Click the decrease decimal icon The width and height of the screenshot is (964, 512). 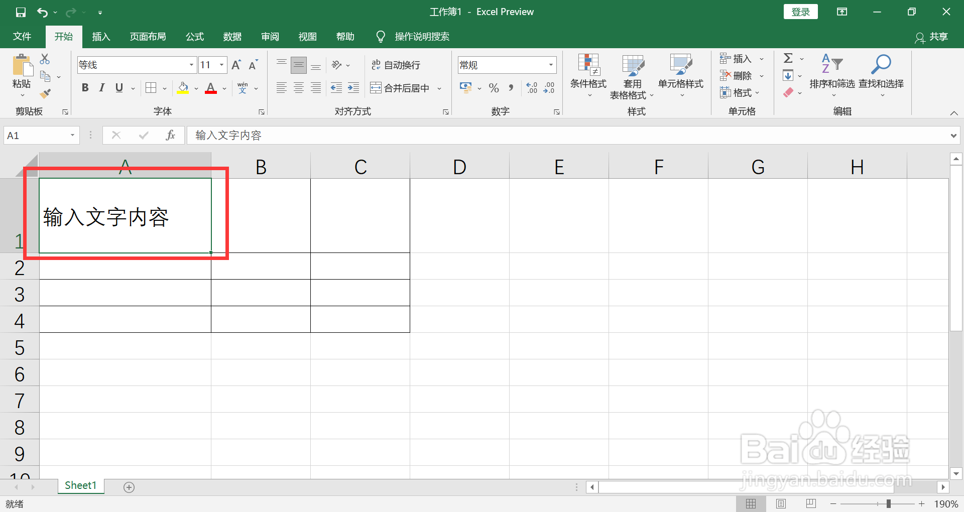point(549,88)
